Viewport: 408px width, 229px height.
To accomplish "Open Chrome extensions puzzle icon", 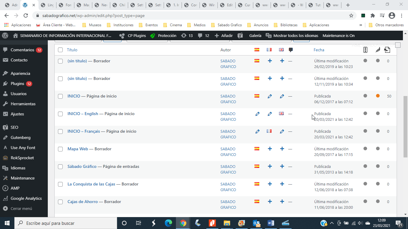I will (372, 16).
